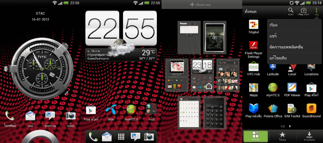Choose แก้ไขแท็บ (edit tabs) from menu

(x=294, y=58)
